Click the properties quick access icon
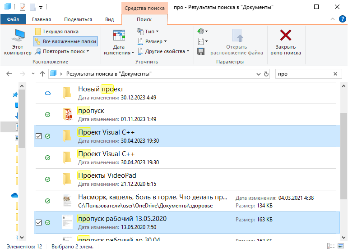 click(x=23, y=7)
